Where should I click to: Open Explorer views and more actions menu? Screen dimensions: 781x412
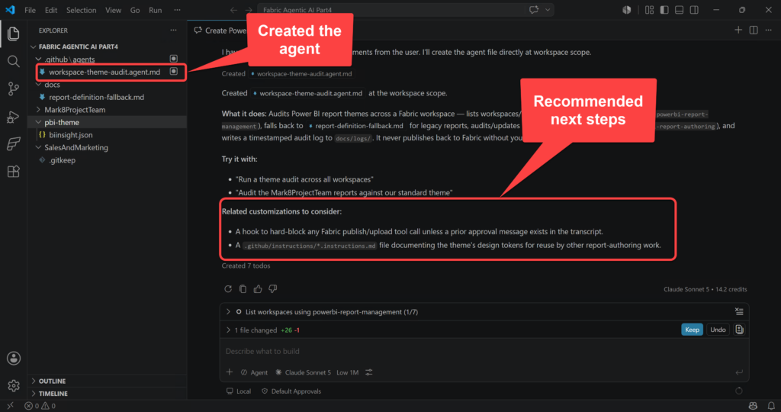click(x=173, y=31)
